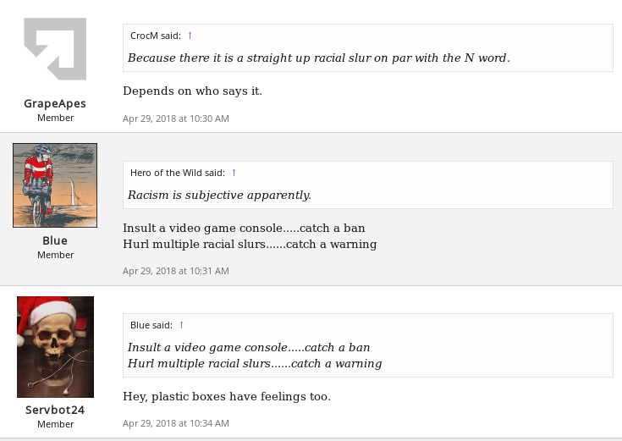Open timestamp Apr 29, 2018 at 10:34 AM
This screenshot has height=441, width=622.
(x=176, y=423)
